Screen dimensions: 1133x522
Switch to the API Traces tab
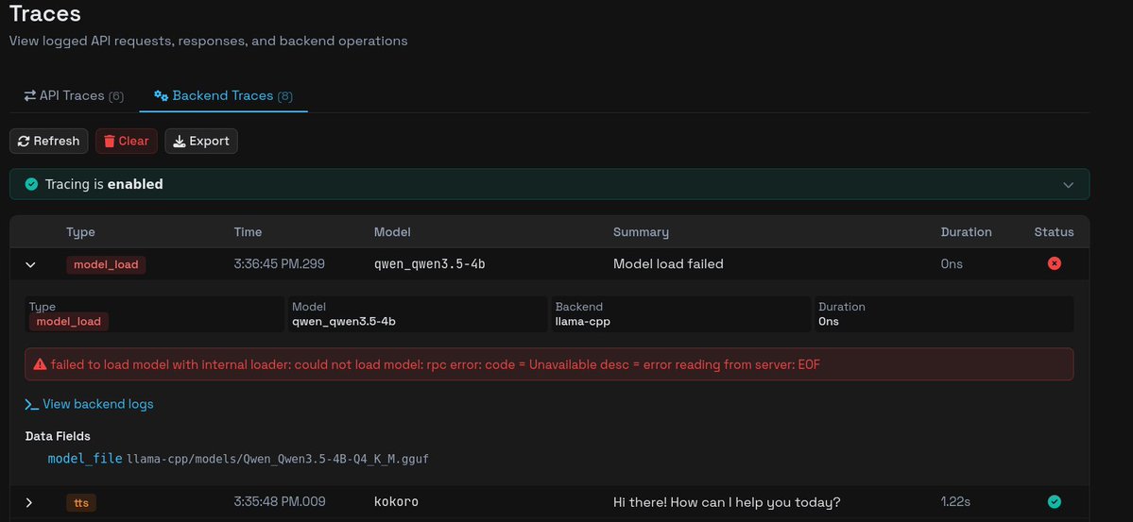pos(74,95)
